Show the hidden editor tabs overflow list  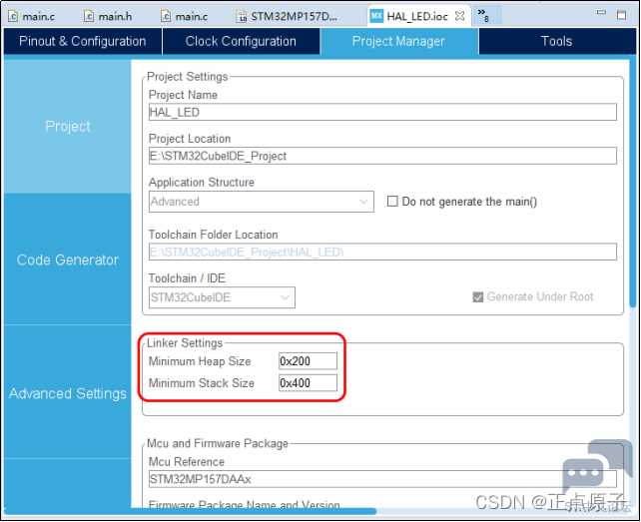coord(481,16)
